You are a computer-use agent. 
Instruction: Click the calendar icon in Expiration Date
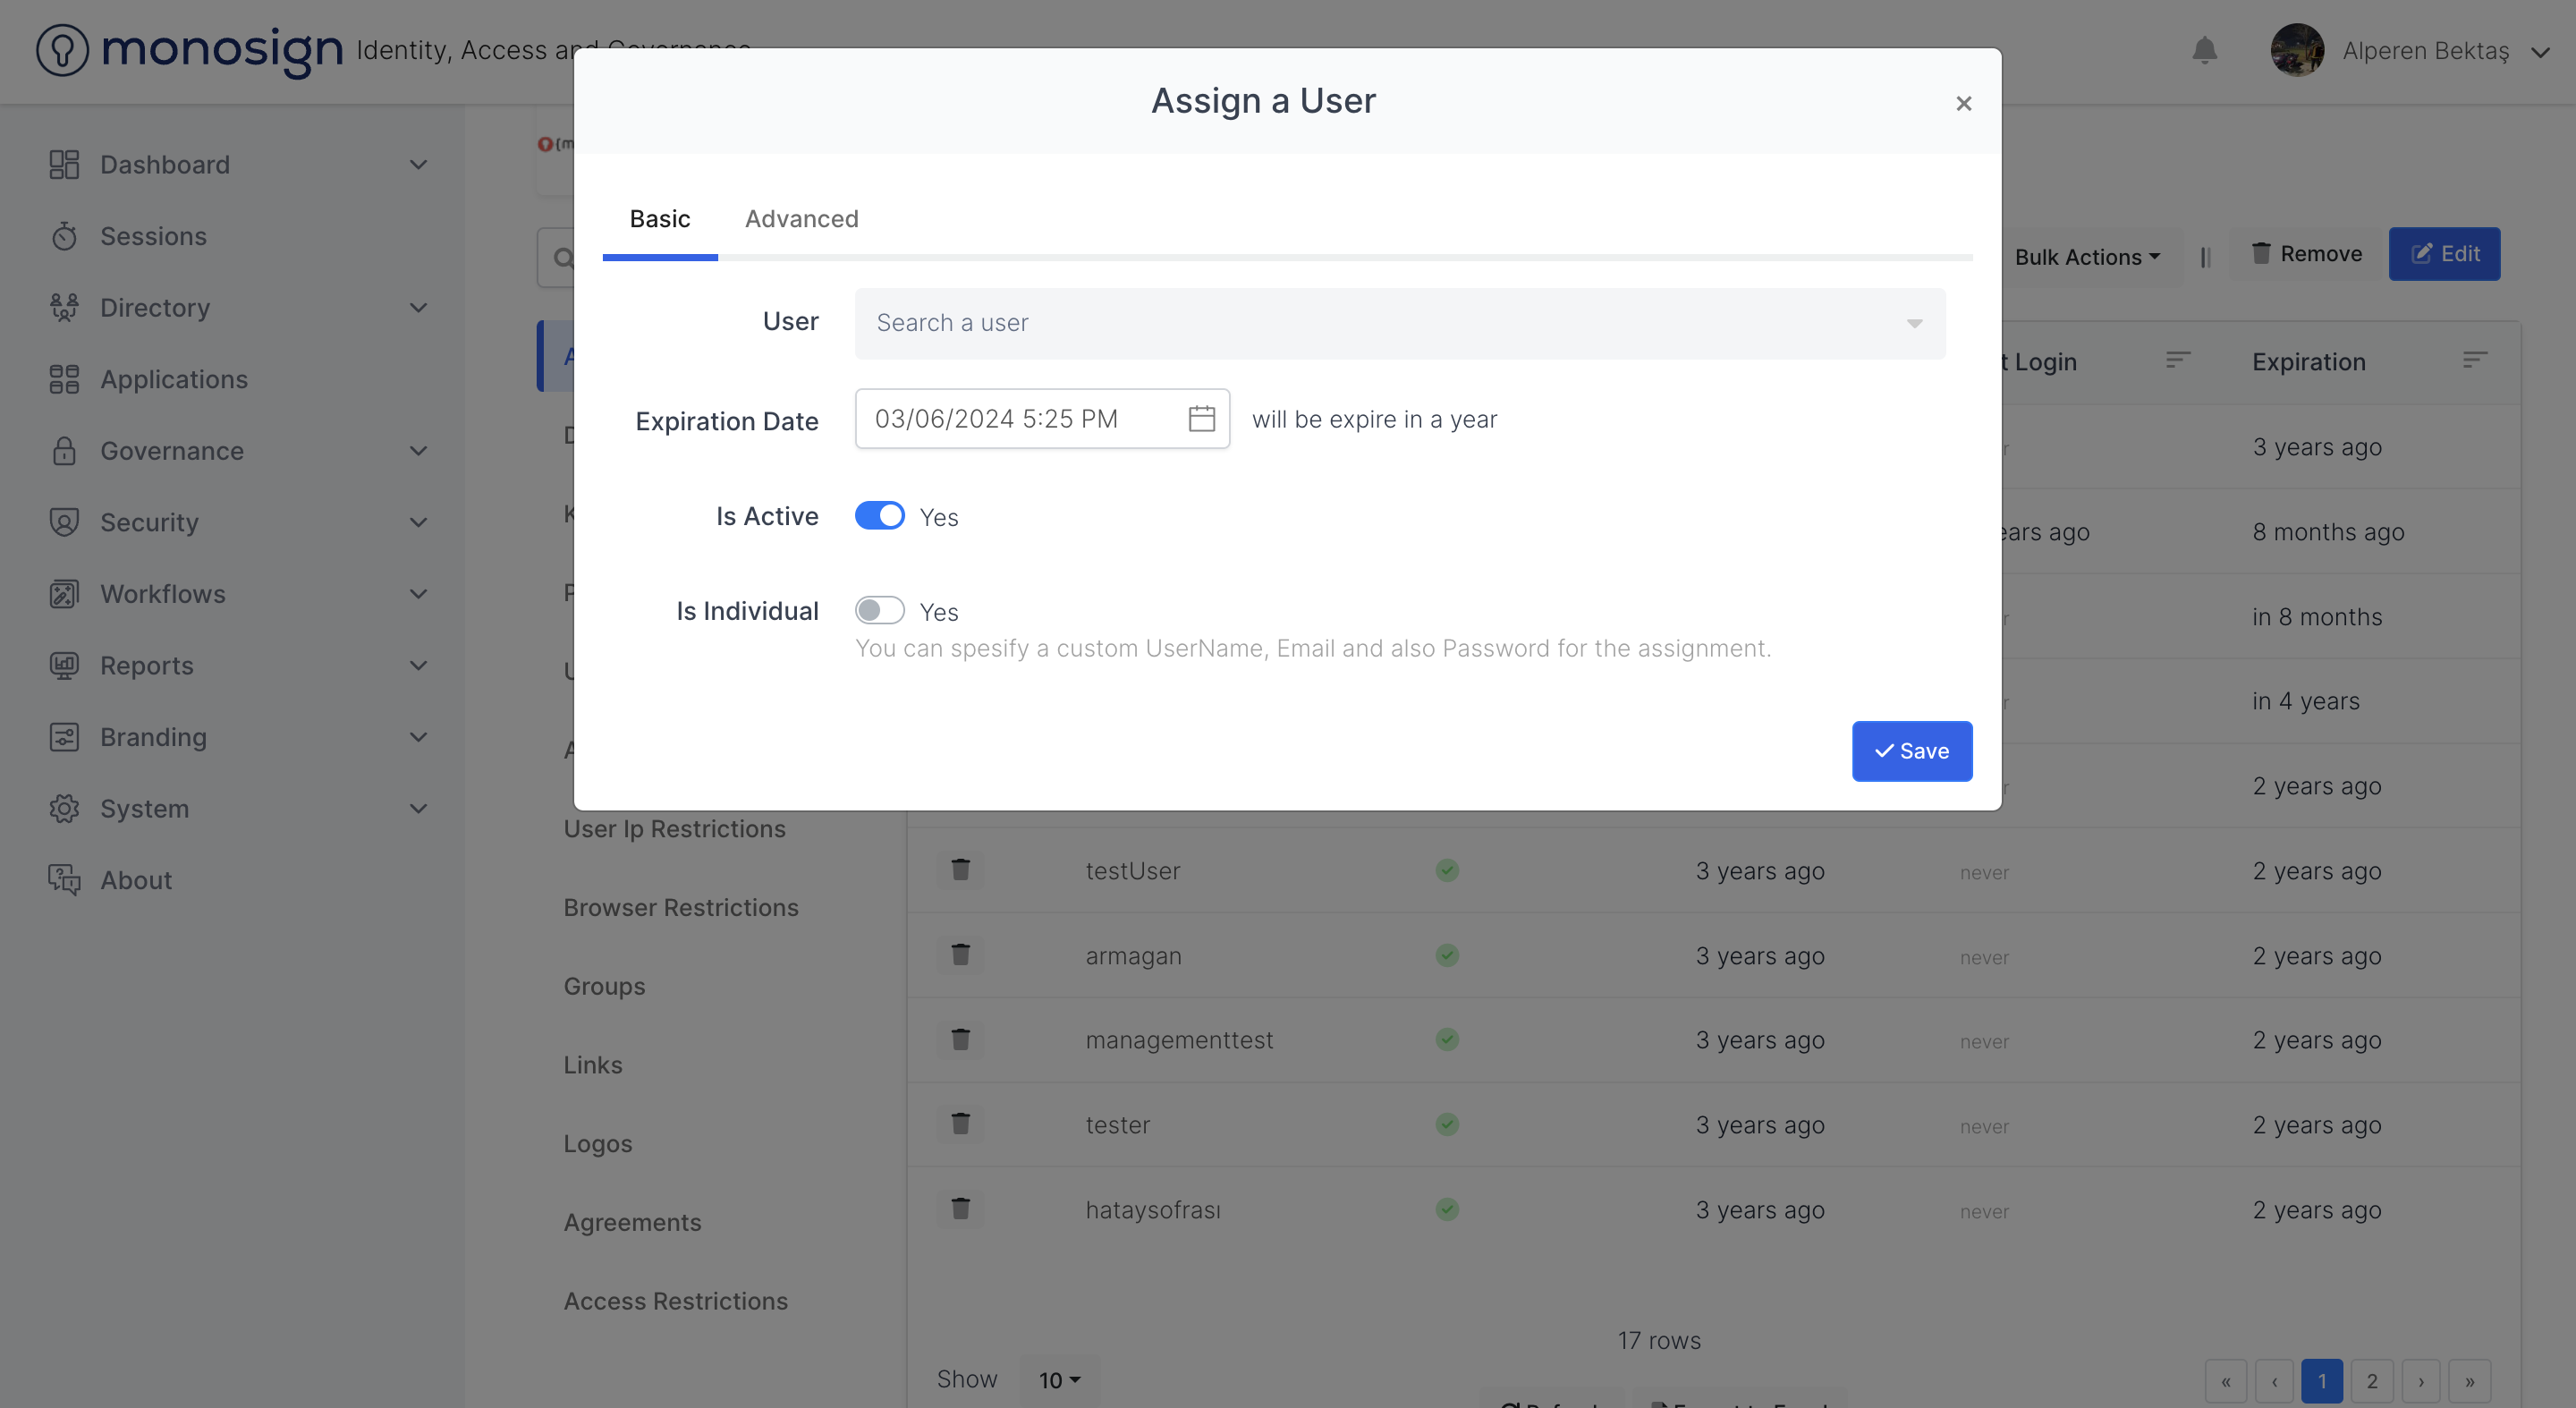[x=1201, y=419]
